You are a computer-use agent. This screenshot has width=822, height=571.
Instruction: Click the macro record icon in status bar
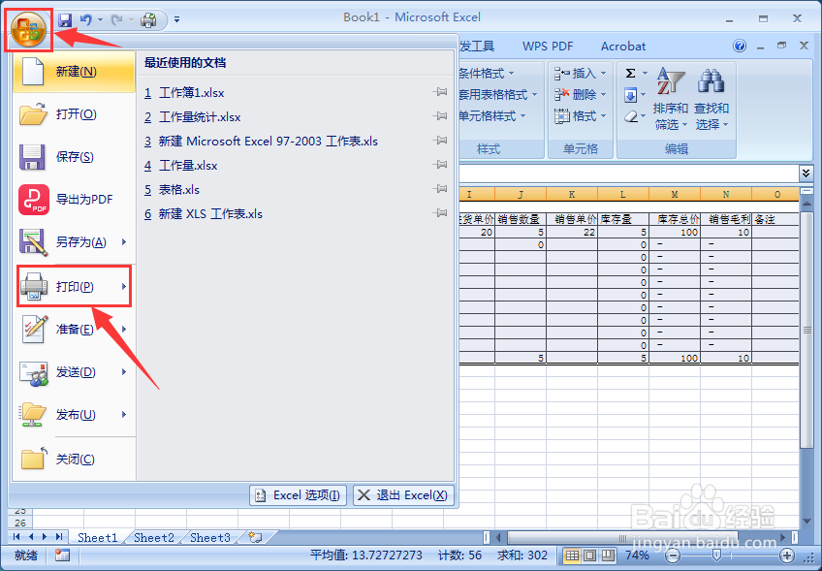point(62,555)
